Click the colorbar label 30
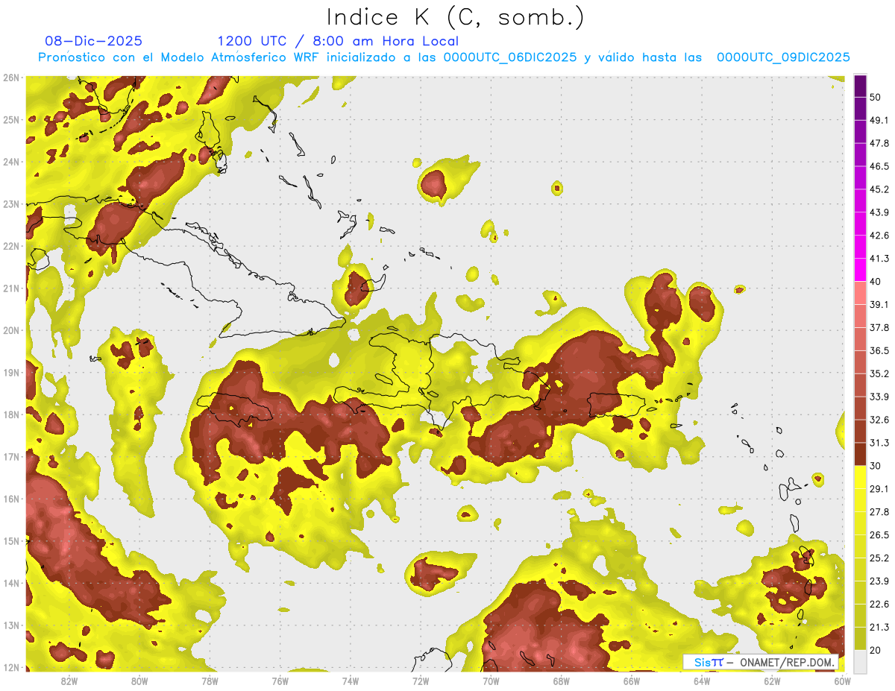This screenshot has height=691, width=895. coord(876,466)
